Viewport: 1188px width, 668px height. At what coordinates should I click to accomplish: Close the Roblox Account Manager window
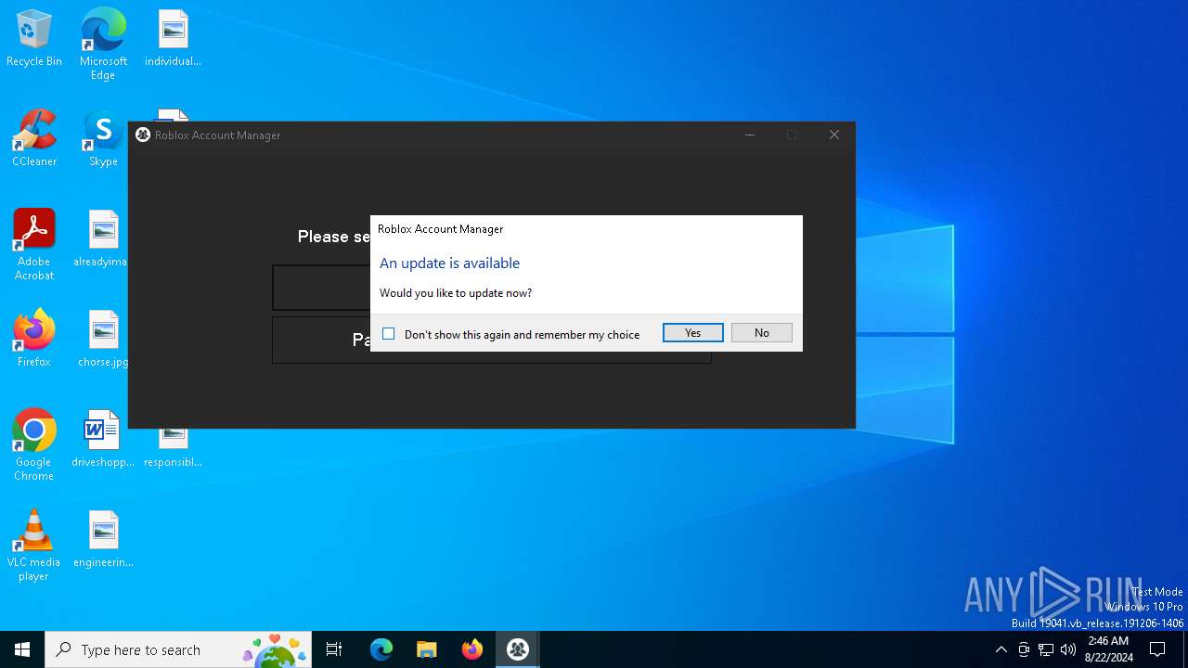[834, 135]
